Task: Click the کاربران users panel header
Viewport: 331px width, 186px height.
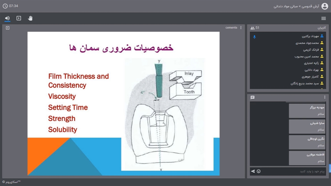Action: click(322, 28)
